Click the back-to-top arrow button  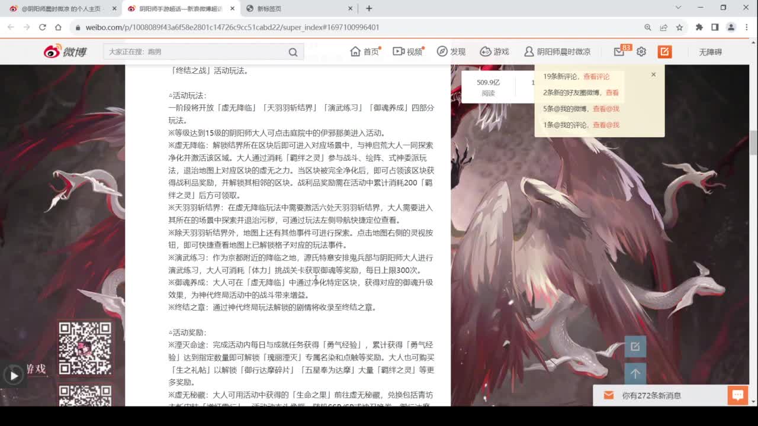pyautogui.click(x=635, y=374)
